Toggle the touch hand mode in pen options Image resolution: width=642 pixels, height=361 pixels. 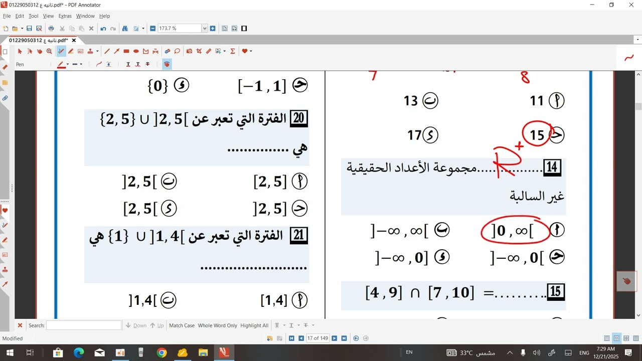(x=167, y=64)
